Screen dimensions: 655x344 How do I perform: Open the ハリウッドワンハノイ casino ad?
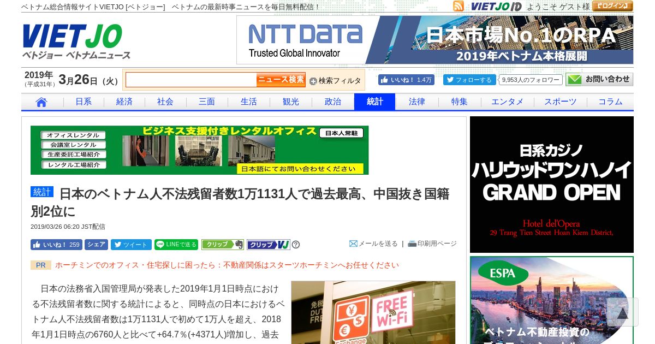pos(552,185)
